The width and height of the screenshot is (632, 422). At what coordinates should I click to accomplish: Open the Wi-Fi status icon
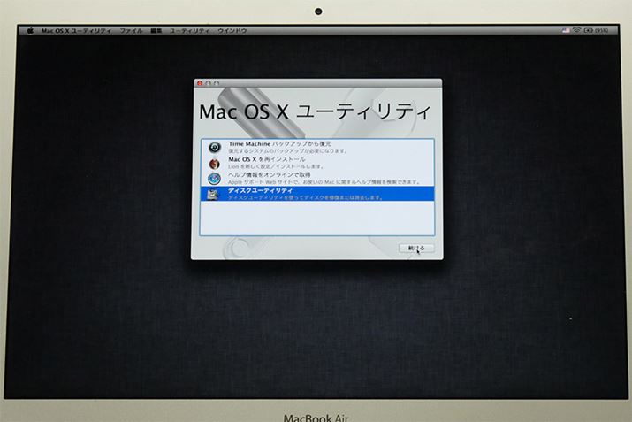[x=577, y=30]
